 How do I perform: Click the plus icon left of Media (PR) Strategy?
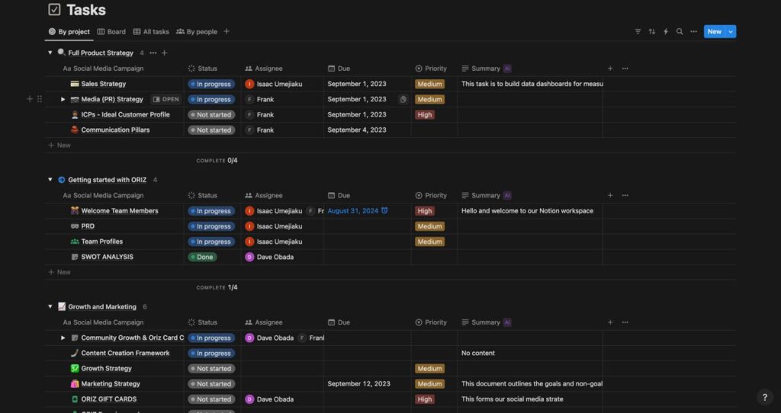coord(30,99)
